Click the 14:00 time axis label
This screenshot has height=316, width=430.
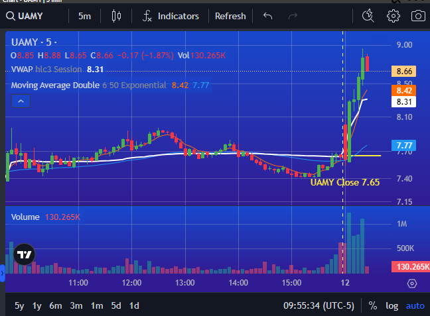[238, 283]
